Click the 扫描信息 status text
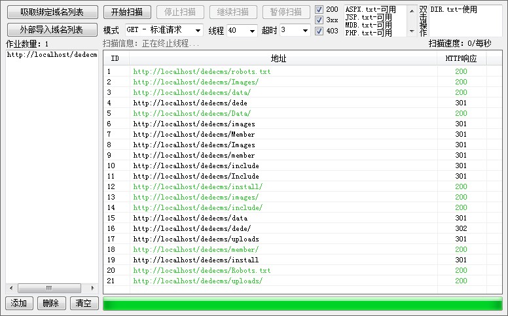The width and height of the screenshot is (508, 316). [x=151, y=43]
